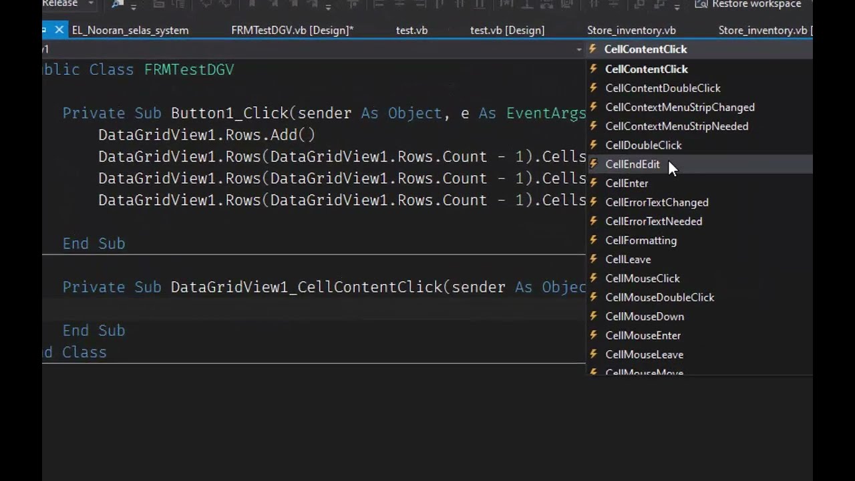Open the CellContentClick member combo box
Image resolution: width=855 pixels, height=481 pixels.
click(x=699, y=49)
